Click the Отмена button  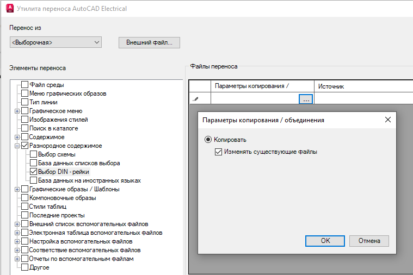(369, 241)
